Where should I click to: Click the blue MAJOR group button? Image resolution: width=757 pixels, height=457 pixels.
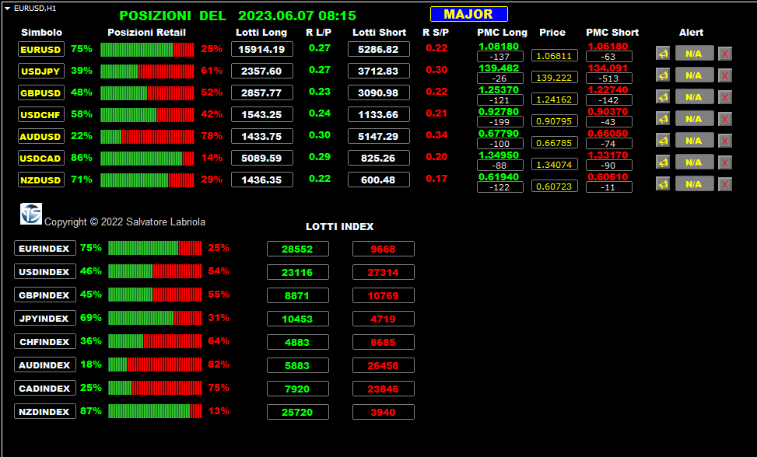click(469, 14)
